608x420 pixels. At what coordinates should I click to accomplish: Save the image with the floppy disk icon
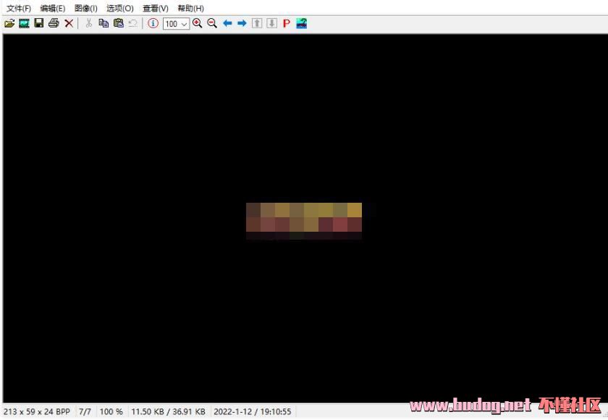point(39,23)
